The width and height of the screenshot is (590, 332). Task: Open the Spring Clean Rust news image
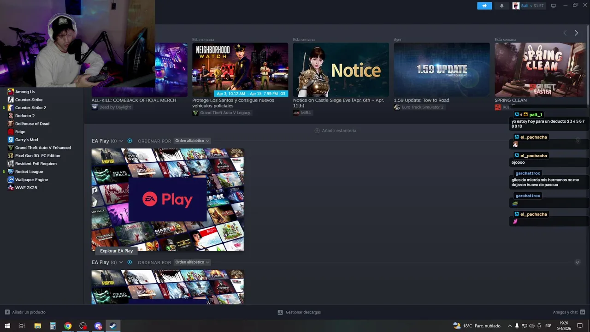click(540, 70)
